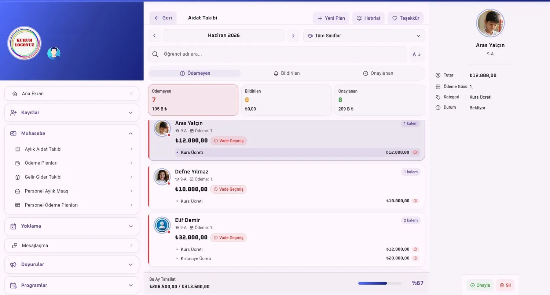Select the Onaylanan filter card
Screen dimensions: 550x295
379,100
